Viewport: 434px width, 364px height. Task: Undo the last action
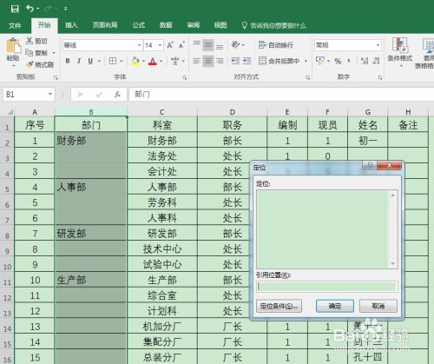[x=30, y=9]
